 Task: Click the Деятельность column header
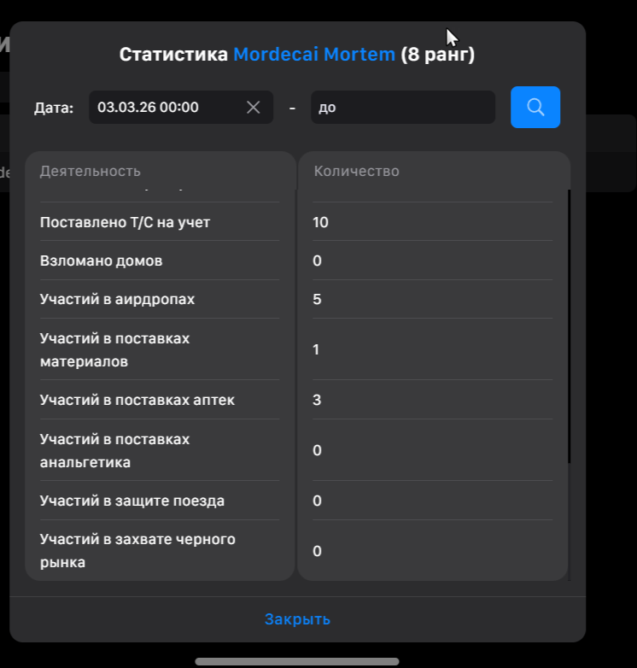pyautogui.click(x=91, y=171)
